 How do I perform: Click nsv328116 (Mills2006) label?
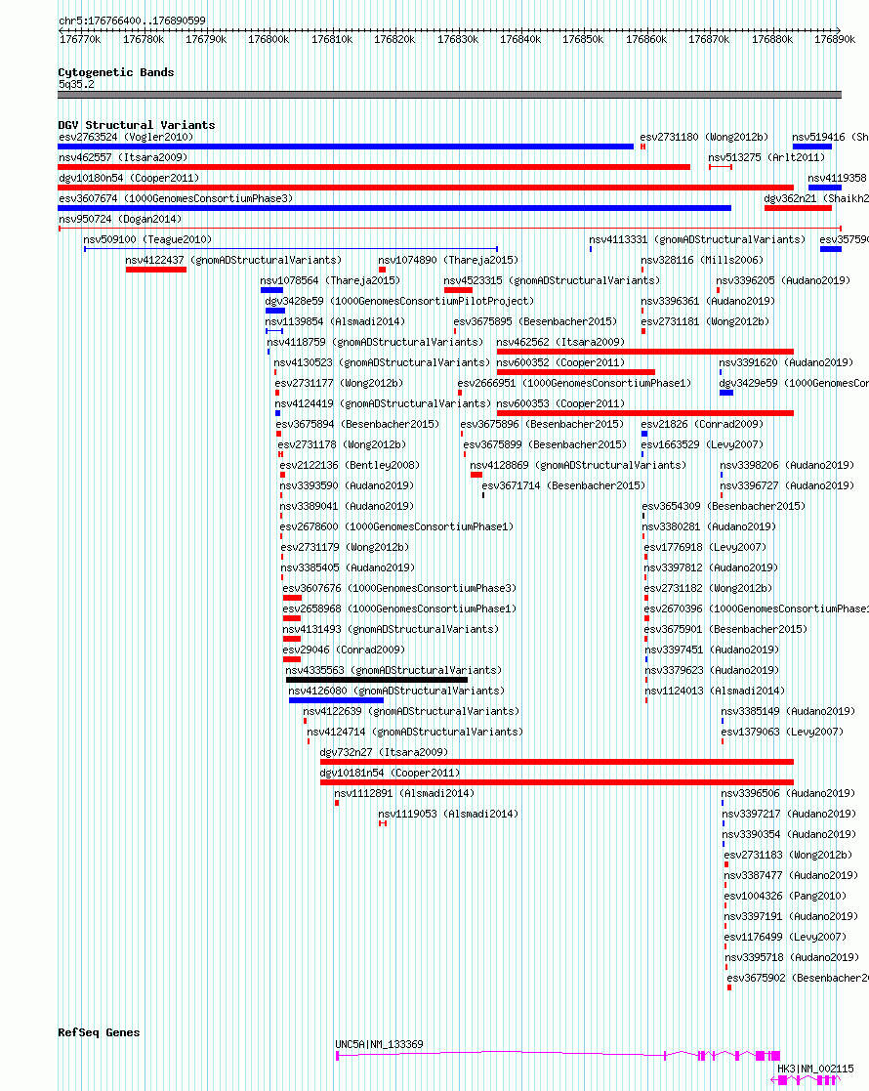(702, 260)
